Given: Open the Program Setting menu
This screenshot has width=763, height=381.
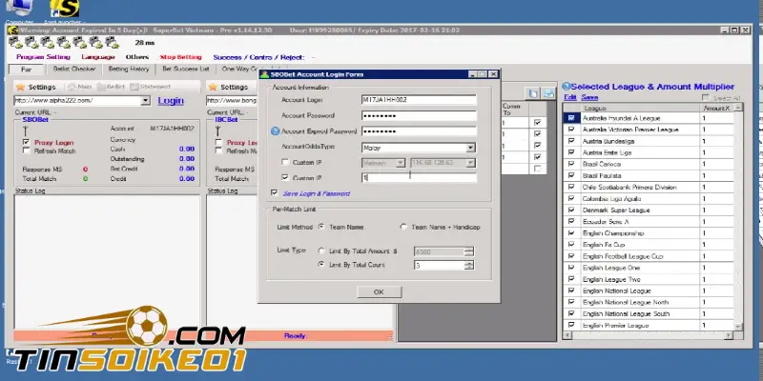Looking at the screenshot, I should 43,56.
